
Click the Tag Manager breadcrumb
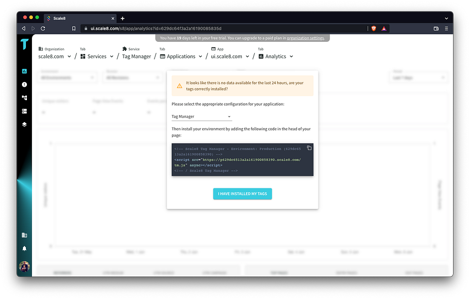(137, 56)
